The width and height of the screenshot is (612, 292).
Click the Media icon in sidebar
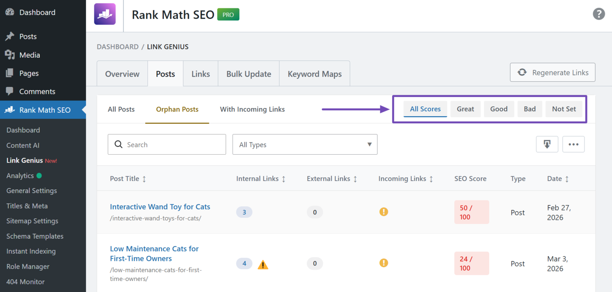click(10, 55)
